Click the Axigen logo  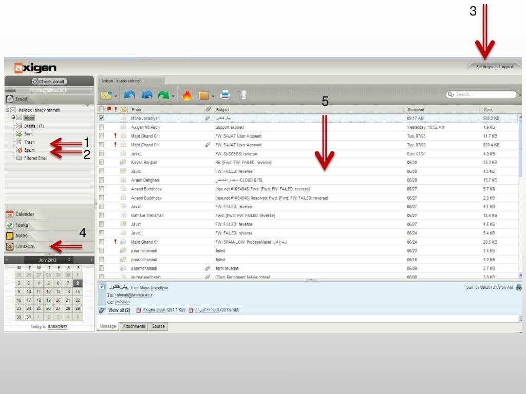tap(35, 68)
